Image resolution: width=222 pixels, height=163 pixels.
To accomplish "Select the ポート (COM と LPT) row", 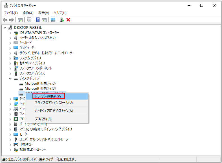I will point(33,124).
